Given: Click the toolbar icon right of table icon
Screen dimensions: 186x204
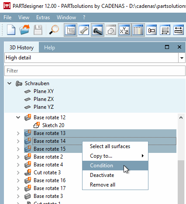Looking at the screenshot, I should (x=152, y=30).
